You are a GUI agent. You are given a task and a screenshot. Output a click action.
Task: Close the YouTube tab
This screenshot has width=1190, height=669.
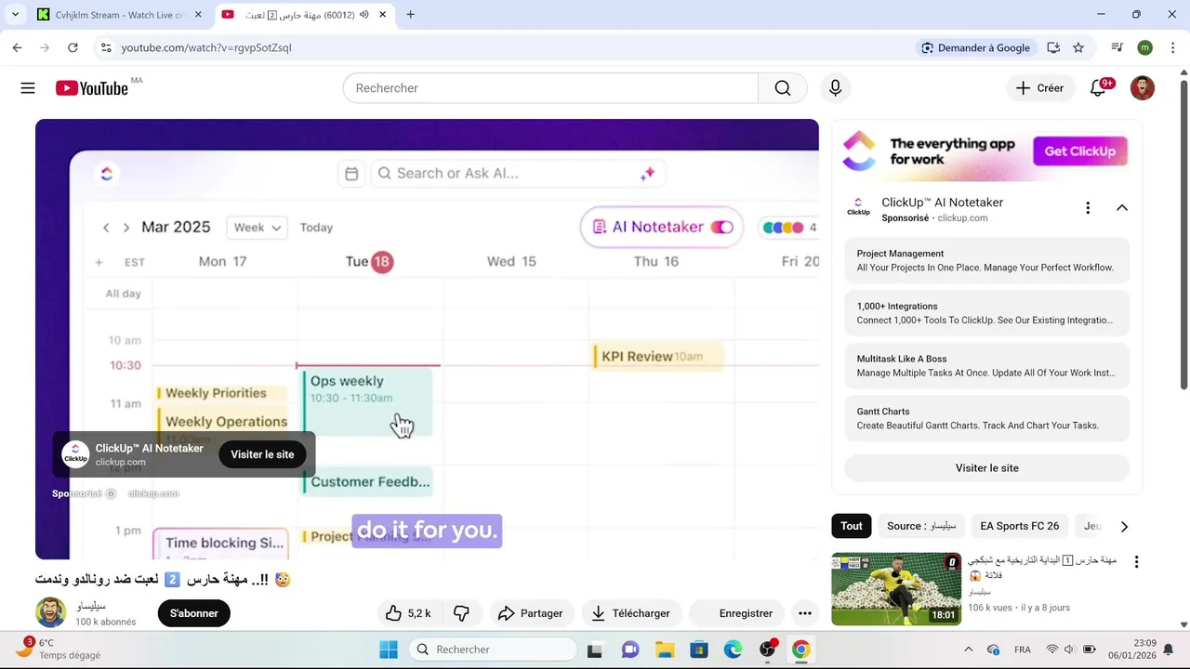382,15
